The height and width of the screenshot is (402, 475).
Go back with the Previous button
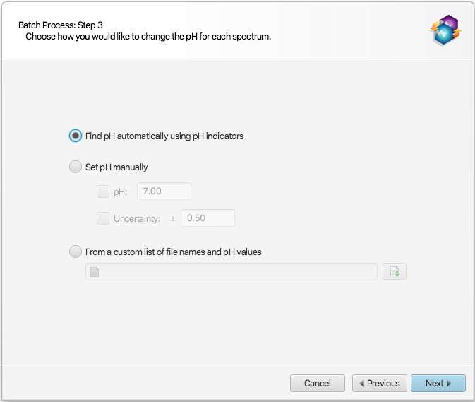380,384
